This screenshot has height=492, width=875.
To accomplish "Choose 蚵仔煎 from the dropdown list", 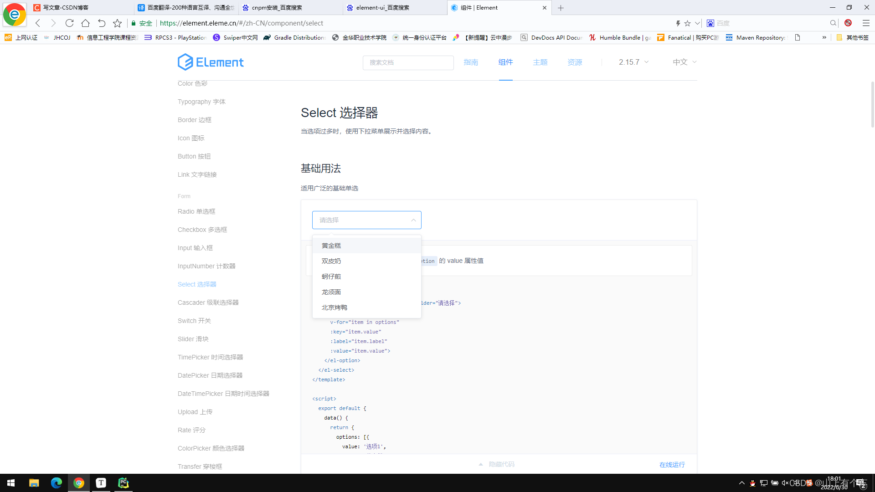I will (366, 277).
